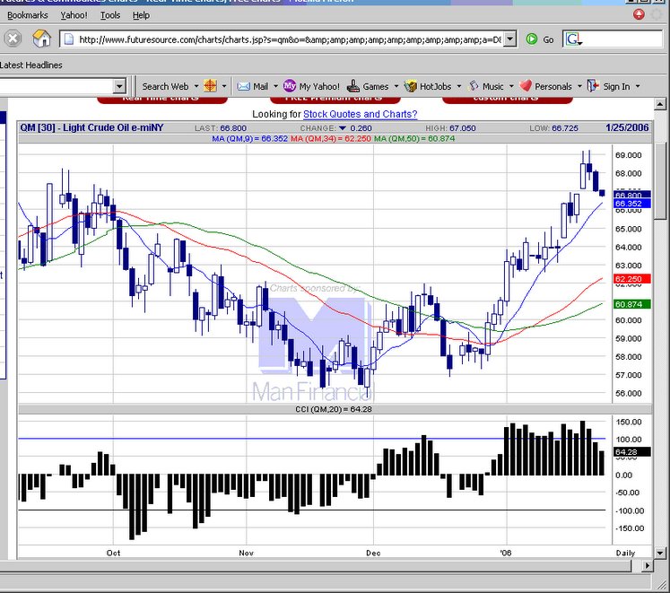Click the Search Web button
This screenshot has height=593, width=670.
165,86
